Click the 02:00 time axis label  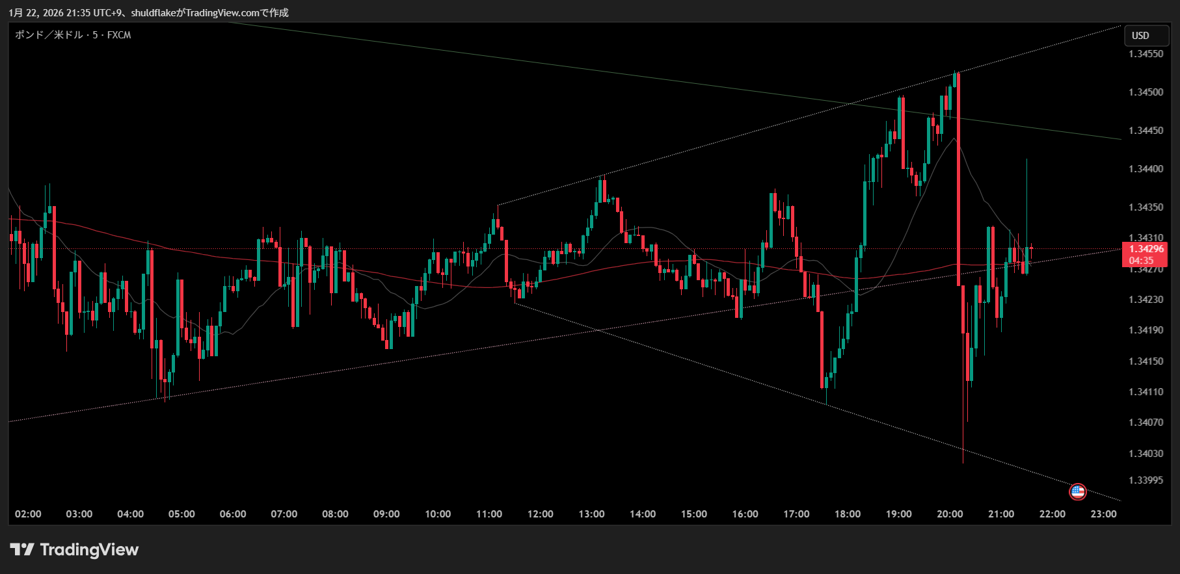[28, 514]
